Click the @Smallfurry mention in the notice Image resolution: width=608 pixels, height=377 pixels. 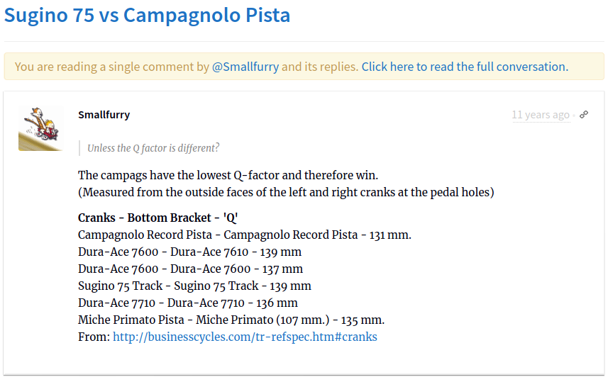(x=245, y=67)
